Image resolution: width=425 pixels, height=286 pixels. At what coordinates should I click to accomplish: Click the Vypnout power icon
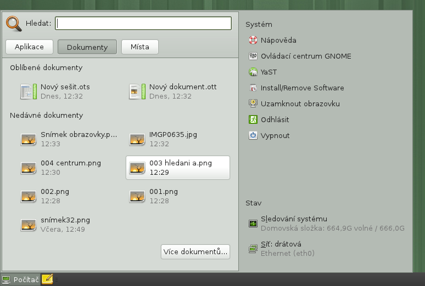click(253, 135)
